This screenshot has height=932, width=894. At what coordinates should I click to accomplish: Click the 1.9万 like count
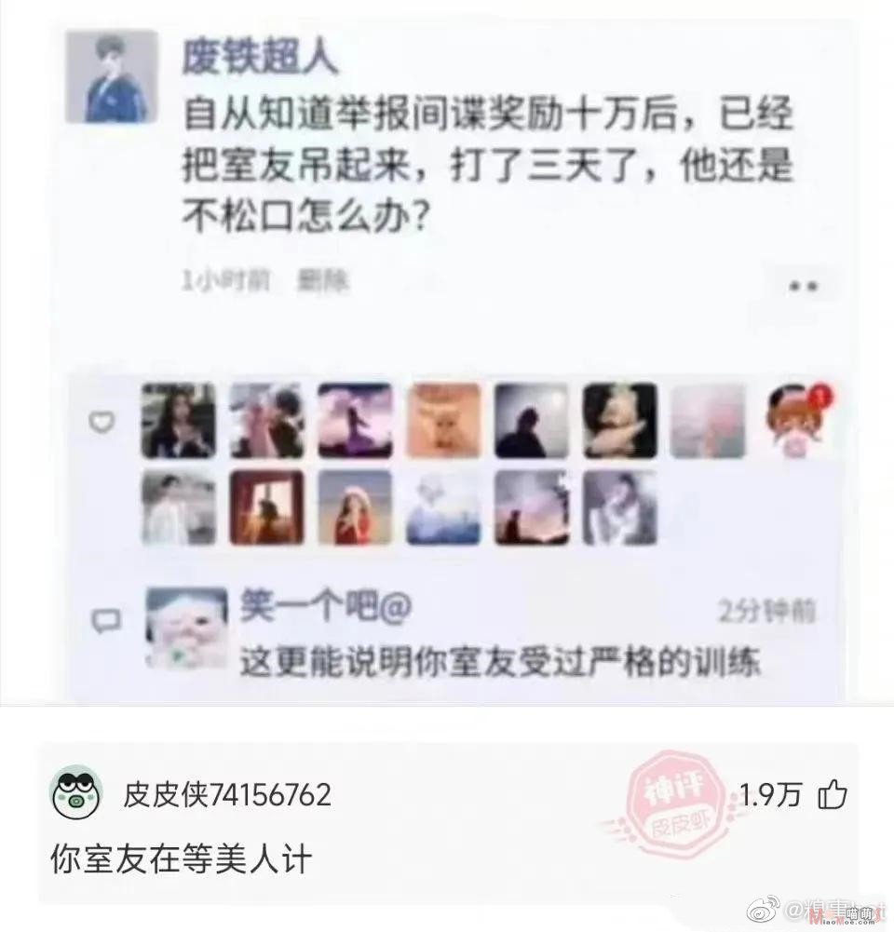pos(771,795)
